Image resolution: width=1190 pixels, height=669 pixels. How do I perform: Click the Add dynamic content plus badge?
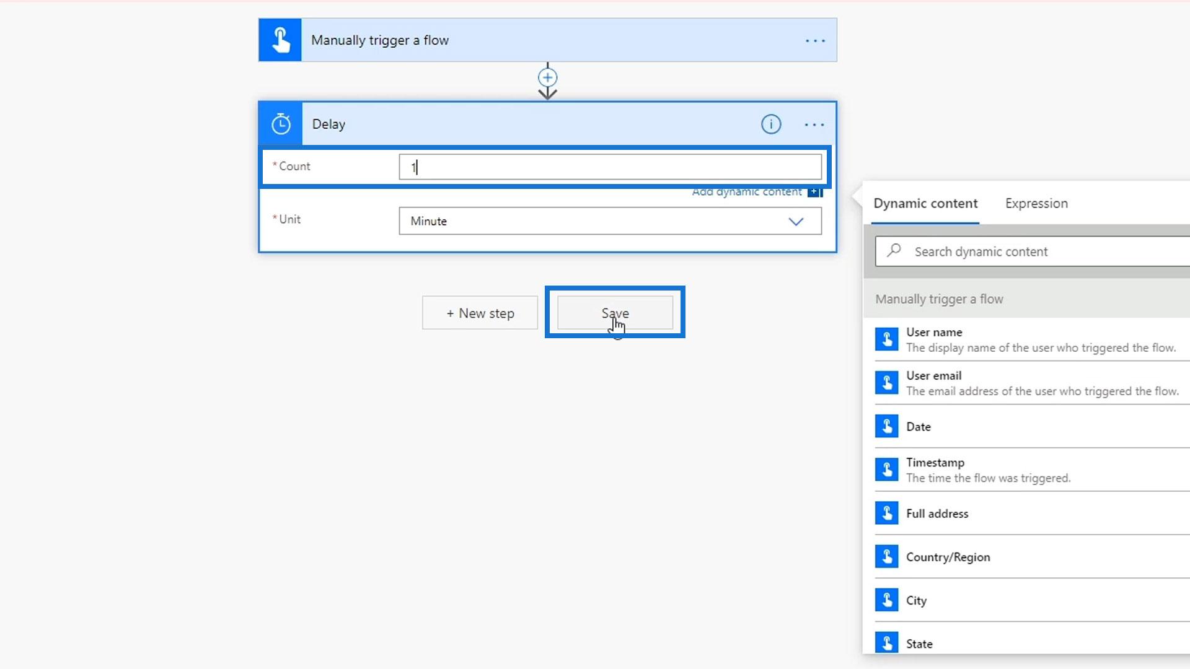pos(814,192)
